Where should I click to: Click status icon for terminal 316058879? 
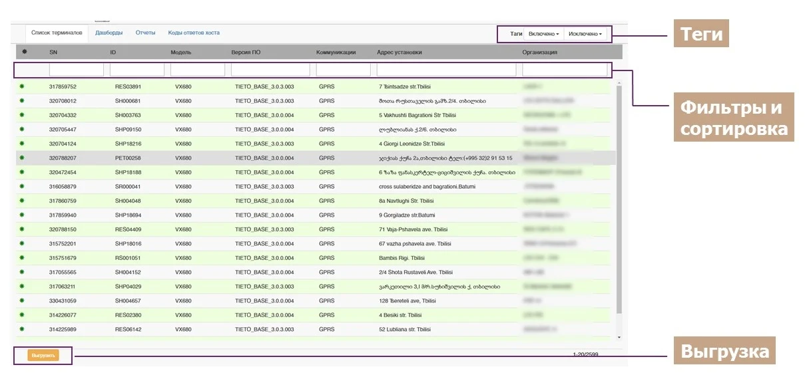coord(22,187)
